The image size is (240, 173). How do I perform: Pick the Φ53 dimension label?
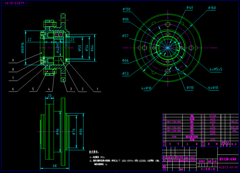tap(126, 74)
